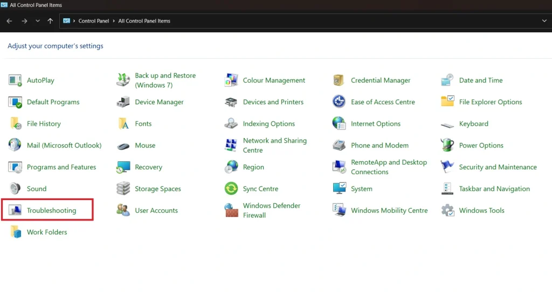Open the User Accounts link text
552x292 pixels.
(156, 210)
